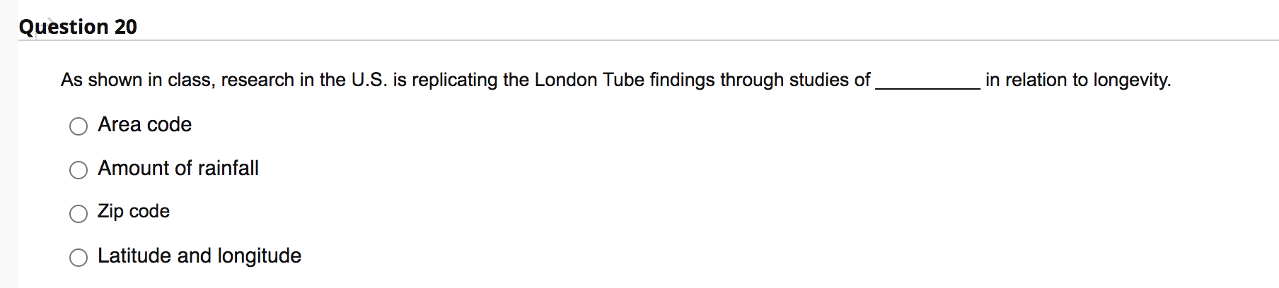The image size is (1279, 288).
Task: Click the 'Area code' answer label
Action: pyautogui.click(x=145, y=125)
